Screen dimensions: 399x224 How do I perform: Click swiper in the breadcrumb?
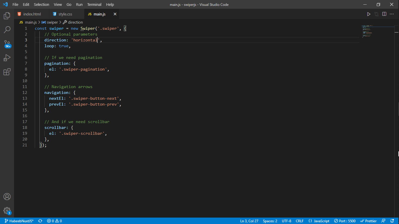pyautogui.click(x=52, y=22)
